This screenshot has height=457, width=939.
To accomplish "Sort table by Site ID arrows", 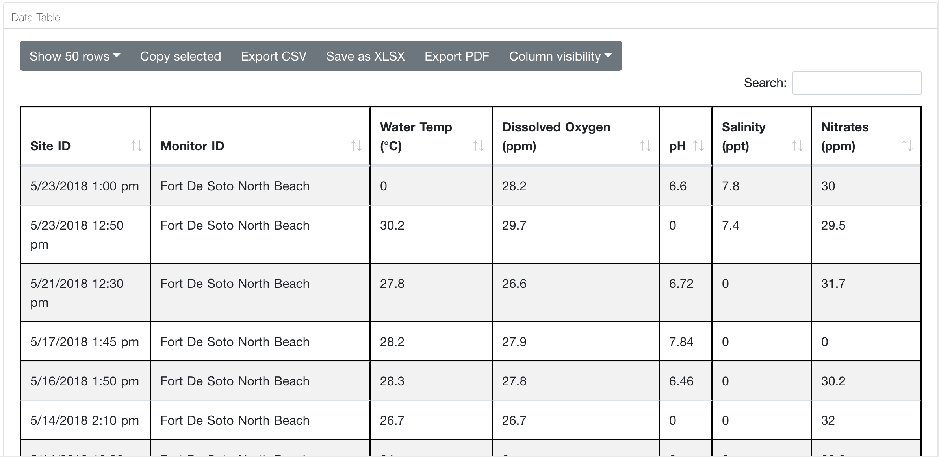I will click(x=137, y=146).
